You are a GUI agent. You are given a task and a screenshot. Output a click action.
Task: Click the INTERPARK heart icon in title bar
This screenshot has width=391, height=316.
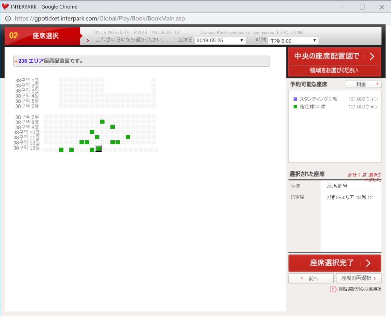(5, 7)
